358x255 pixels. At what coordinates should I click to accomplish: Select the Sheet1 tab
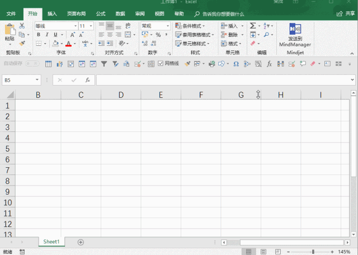(51, 242)
